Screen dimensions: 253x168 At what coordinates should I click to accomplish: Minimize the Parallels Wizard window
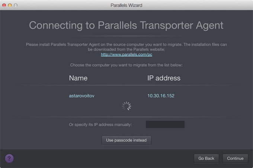(x=10, y=5)
